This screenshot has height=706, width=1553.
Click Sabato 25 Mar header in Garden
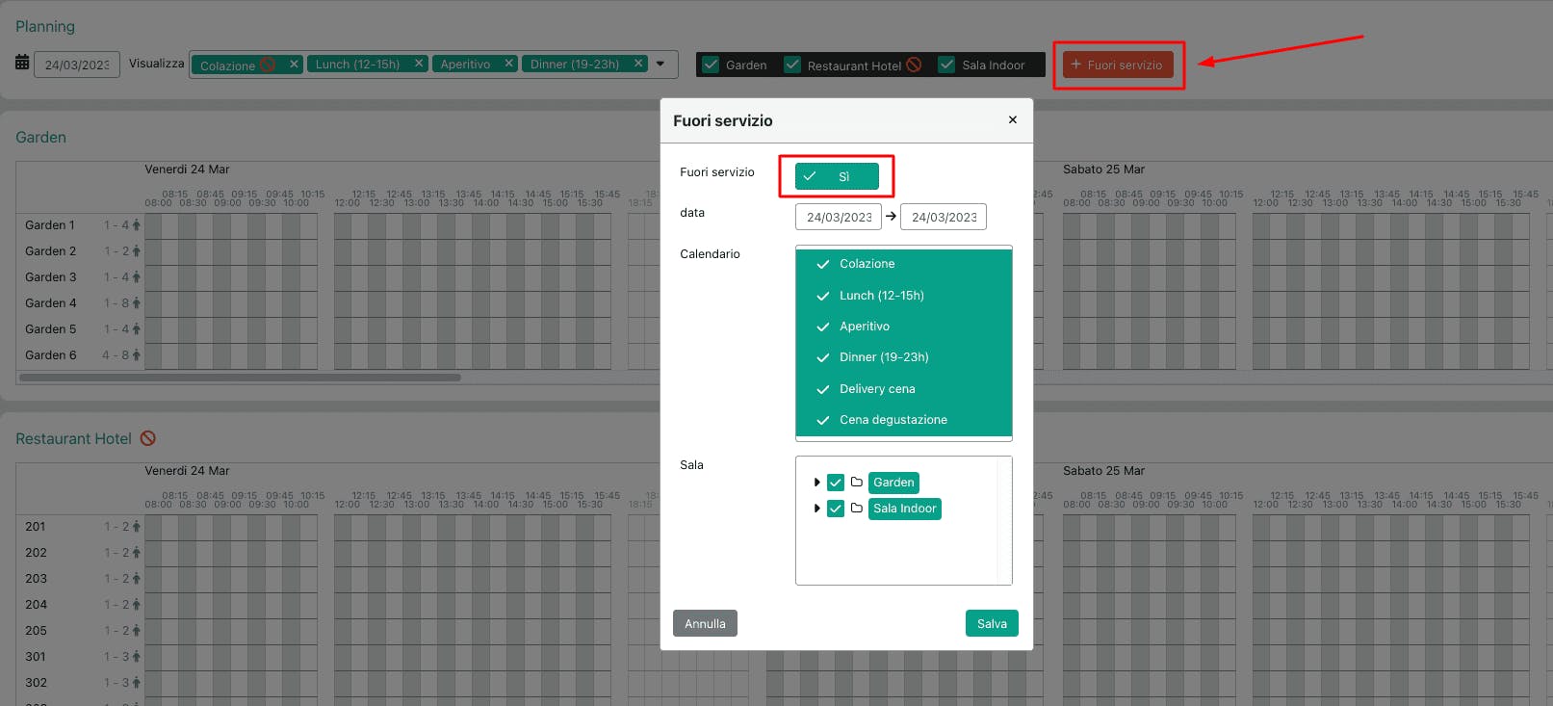[x=1103, y=169]
